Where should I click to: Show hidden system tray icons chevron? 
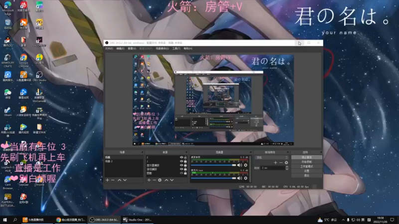343,220
